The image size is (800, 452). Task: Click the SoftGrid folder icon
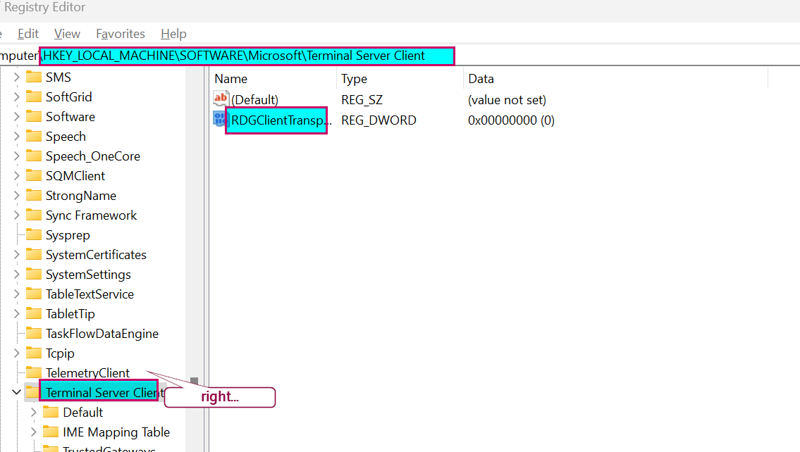pos(34,97)
